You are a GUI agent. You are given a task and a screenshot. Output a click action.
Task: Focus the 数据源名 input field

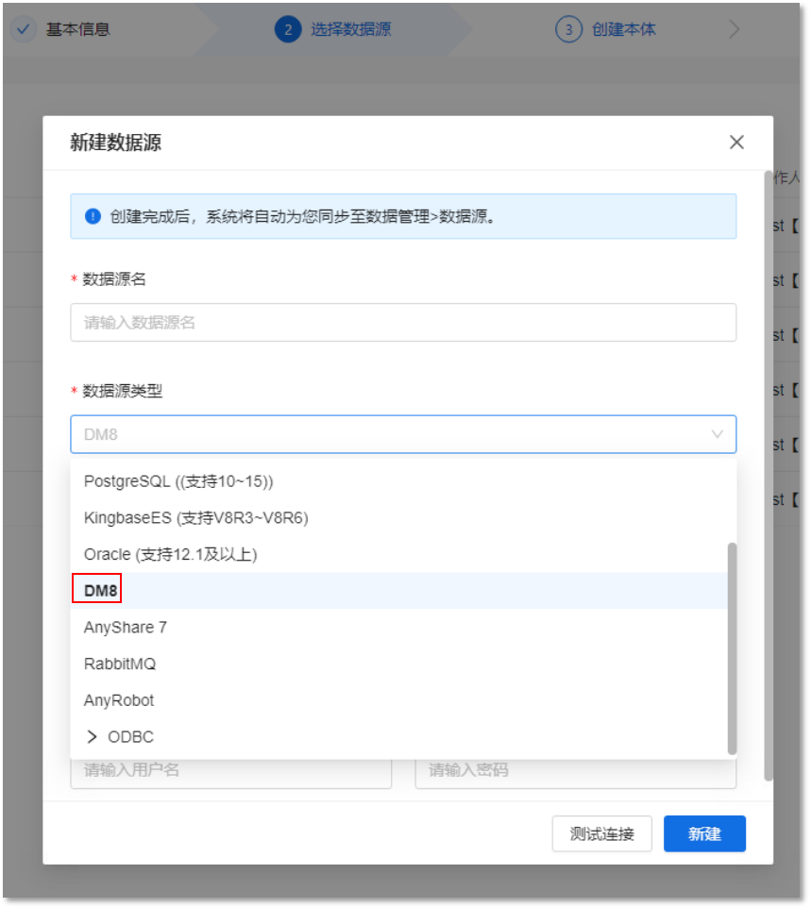click(403, 323)
